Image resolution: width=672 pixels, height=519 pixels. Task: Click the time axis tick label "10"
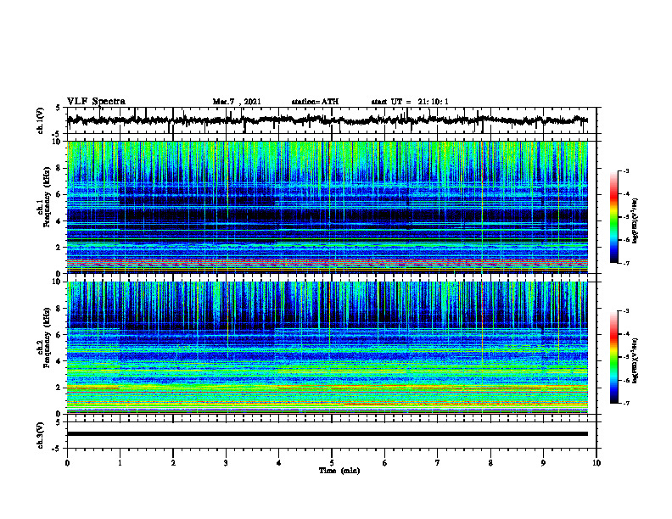(x=596, y=463)
